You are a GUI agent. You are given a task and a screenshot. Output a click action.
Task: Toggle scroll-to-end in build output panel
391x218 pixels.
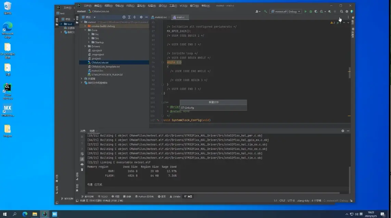click(x=82, y=159)
